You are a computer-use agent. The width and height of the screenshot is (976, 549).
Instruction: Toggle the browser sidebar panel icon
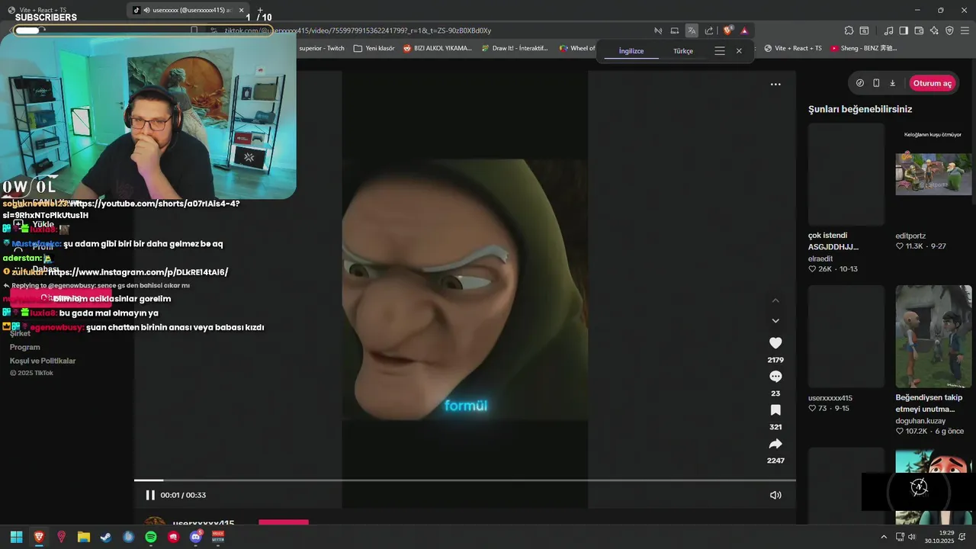click(904, 30)
